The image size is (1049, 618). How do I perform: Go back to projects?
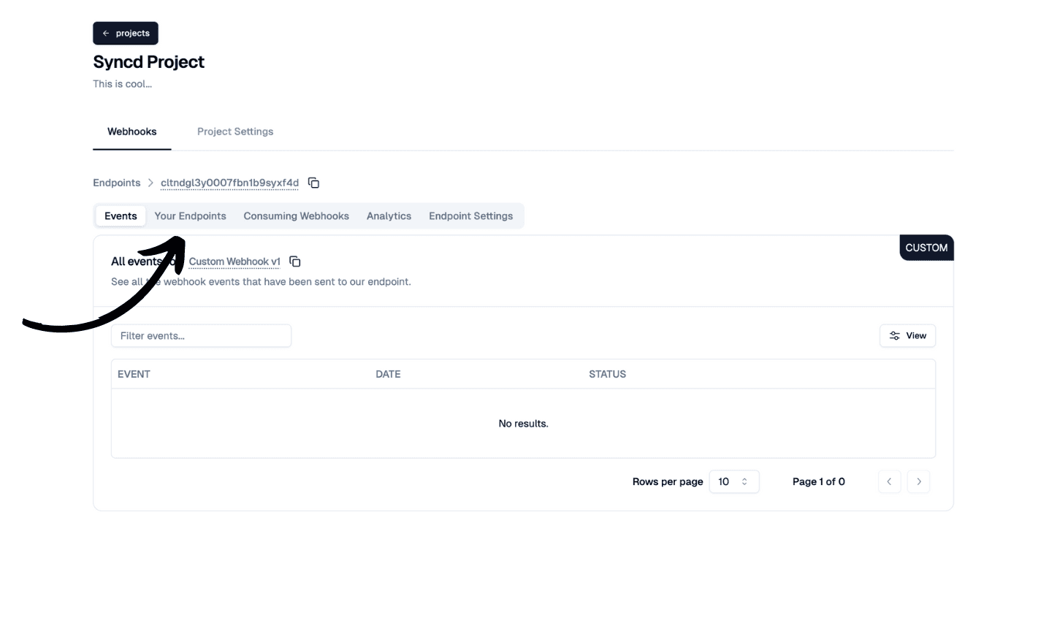[x=126, y=34]
